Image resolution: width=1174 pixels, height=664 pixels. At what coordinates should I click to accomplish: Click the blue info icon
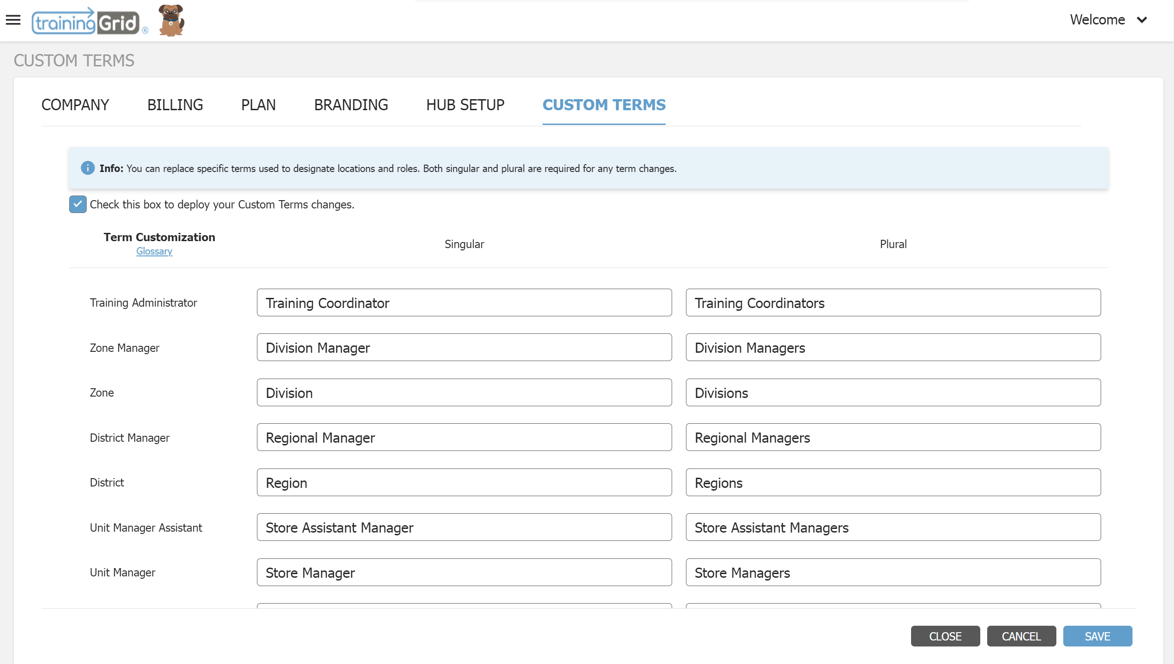coord(88,168)
